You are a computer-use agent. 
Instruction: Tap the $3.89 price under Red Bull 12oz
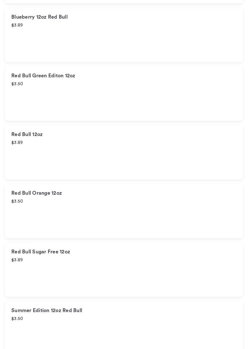tap(17, 143)
